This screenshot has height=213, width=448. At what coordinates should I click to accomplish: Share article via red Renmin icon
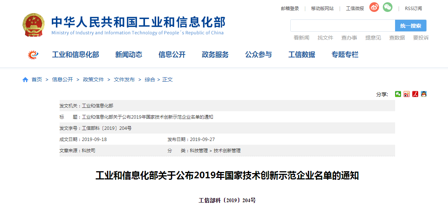[x=415, y=94]
